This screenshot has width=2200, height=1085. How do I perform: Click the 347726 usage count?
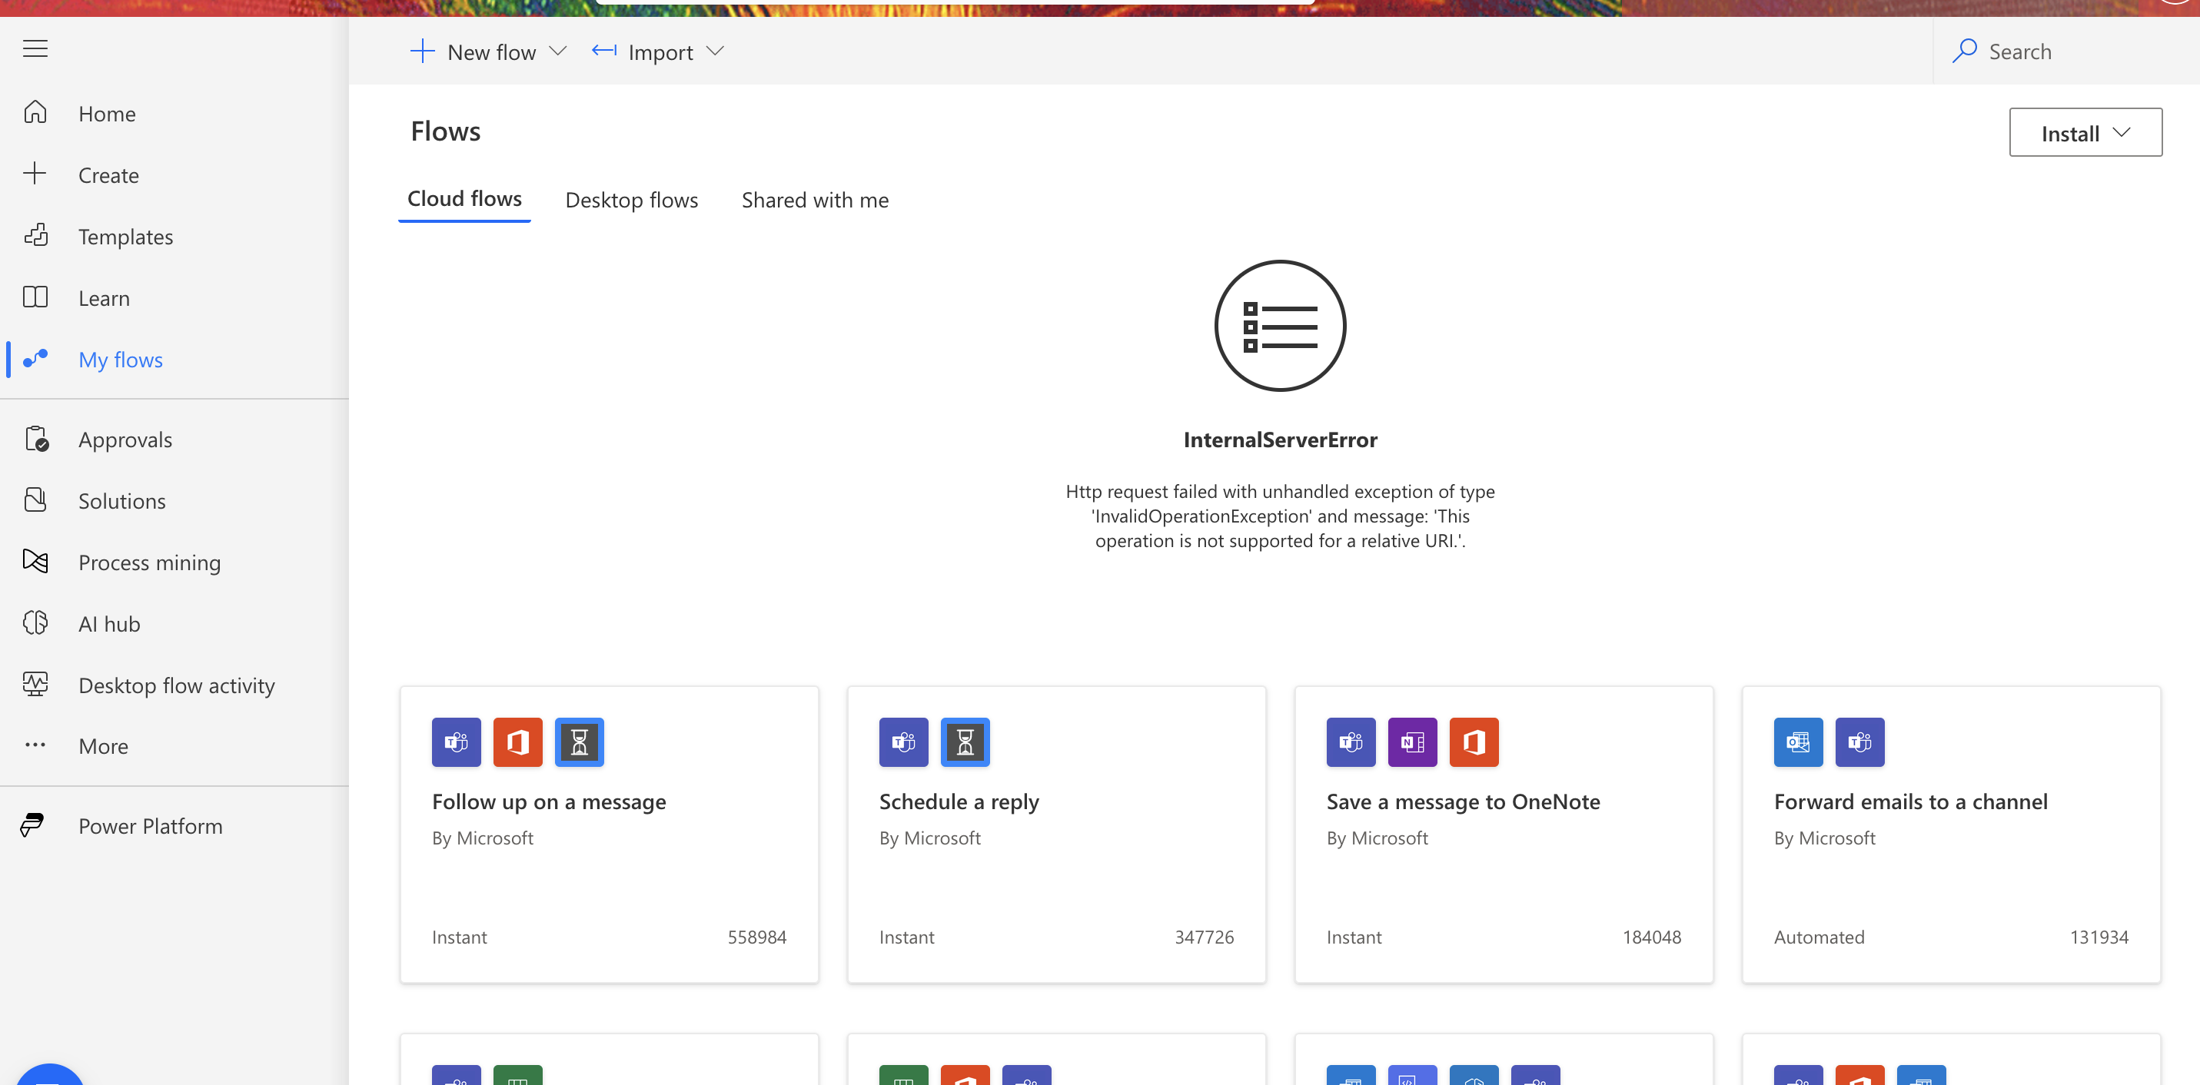[1205, 937]
